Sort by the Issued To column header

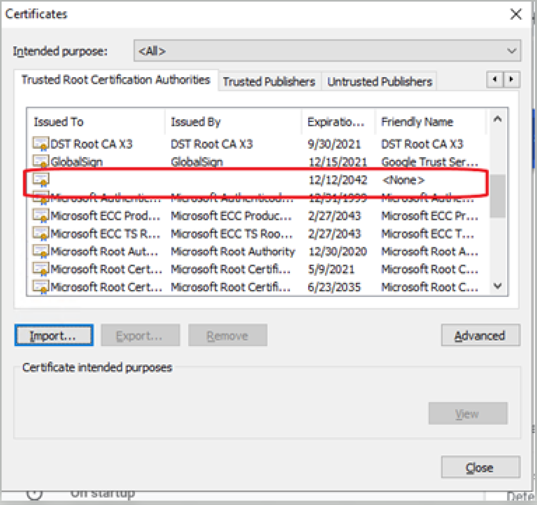click(96, 122)
